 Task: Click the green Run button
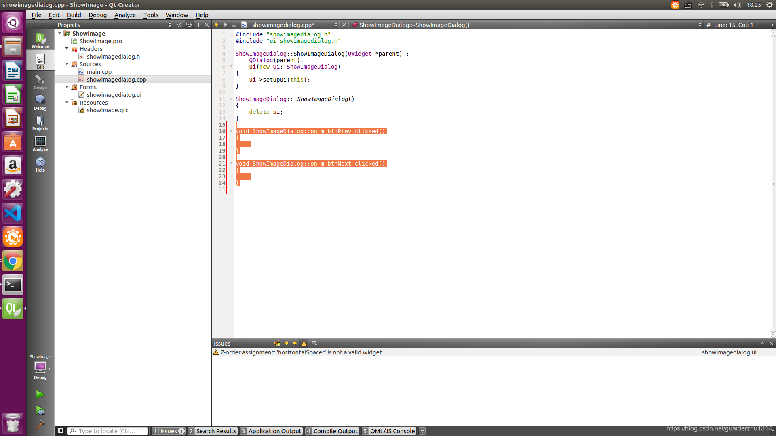40,394
